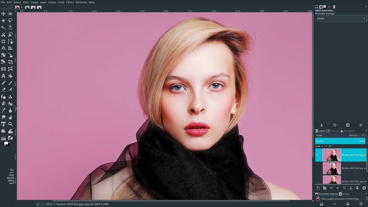Viewport: 368px width, 207px height.
Task: Adjust the layer Opacity slider
Action: (x=340, y=141)
